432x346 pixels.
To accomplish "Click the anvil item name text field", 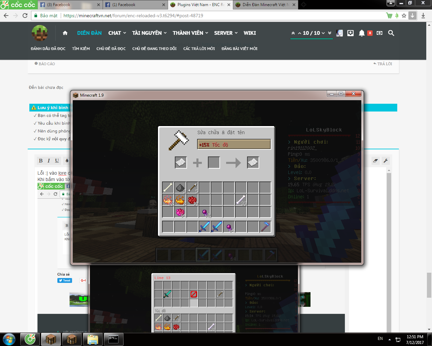I will coord(234,145).
